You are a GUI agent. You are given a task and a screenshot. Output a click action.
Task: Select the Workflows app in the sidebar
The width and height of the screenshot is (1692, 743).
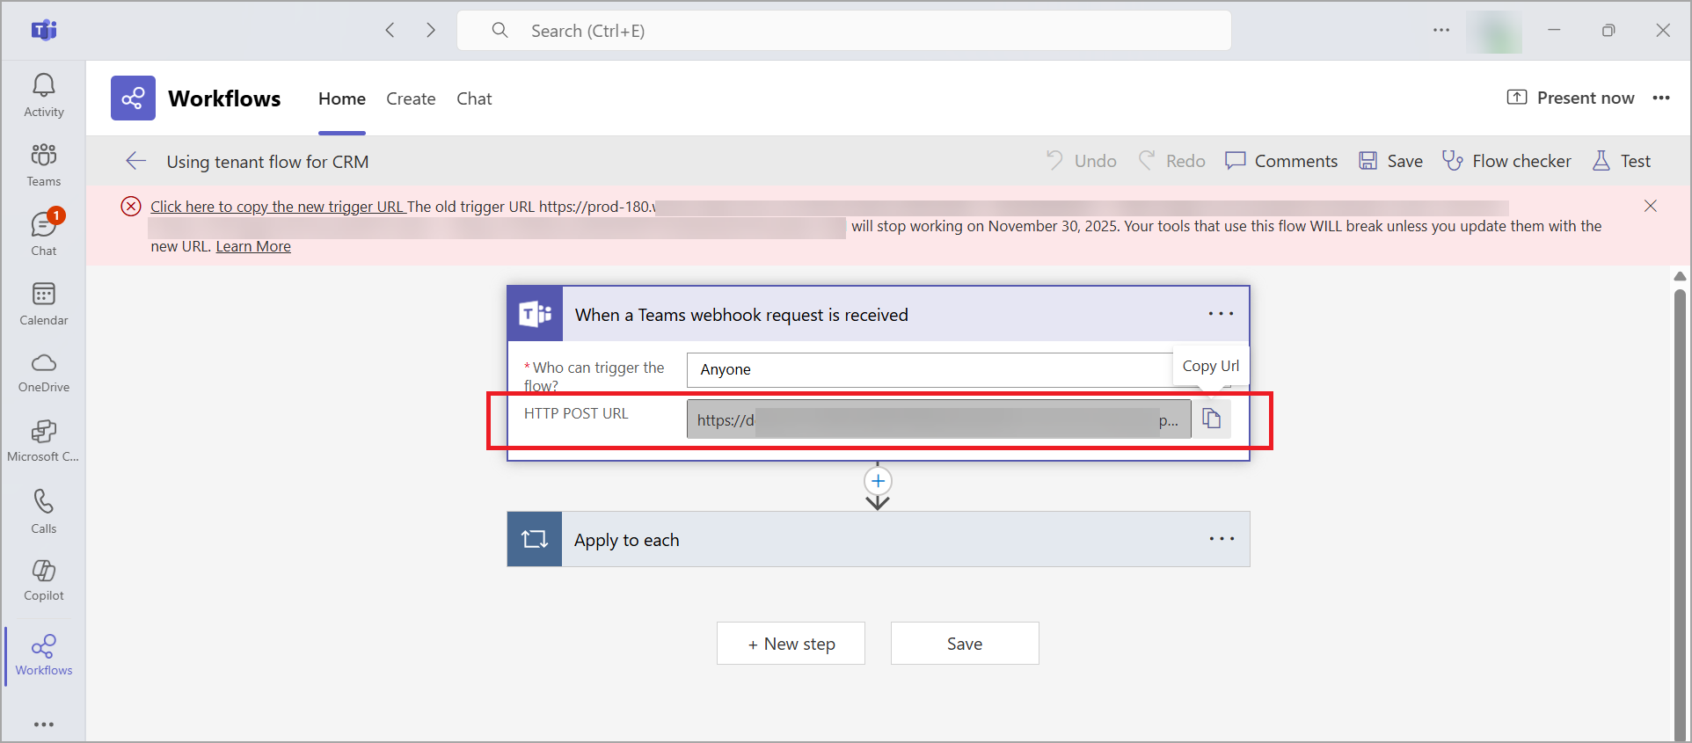[44, 655]
